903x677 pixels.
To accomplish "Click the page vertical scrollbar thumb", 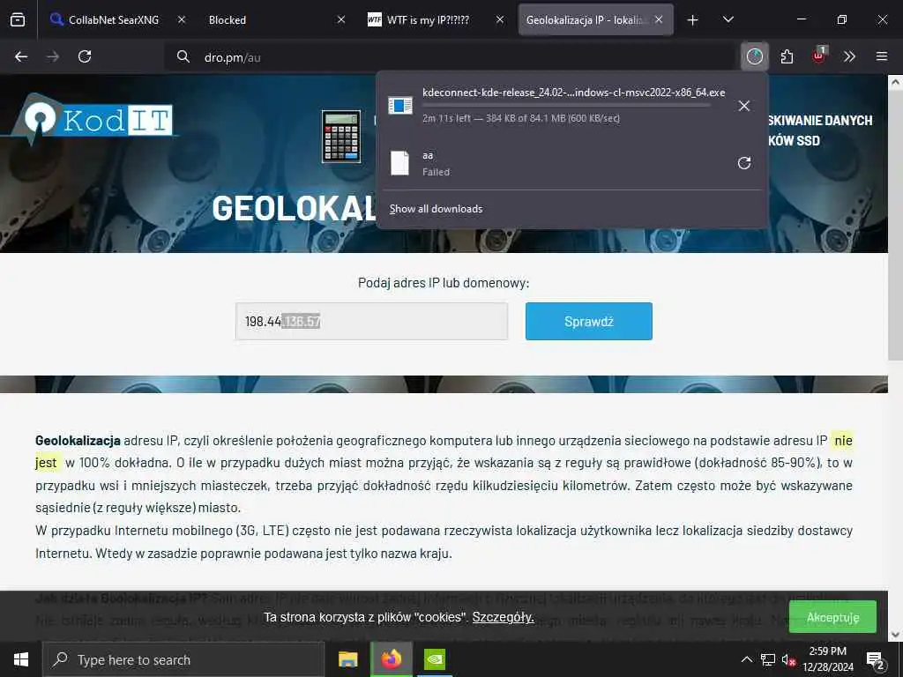I will [x=896, y=227].
